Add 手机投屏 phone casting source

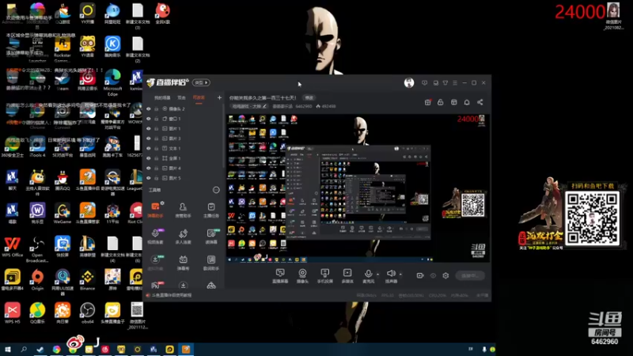(x=324, y=276)
